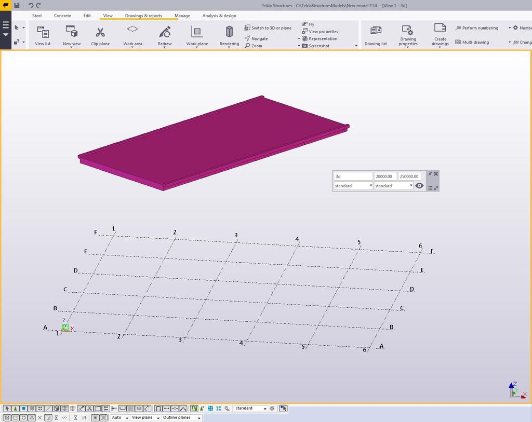The image size is (532, 422).
Task: Open Multi-drawing command
Action: [472, 42]
